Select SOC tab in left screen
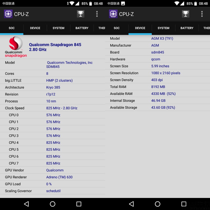Viewport: 210px width, 210px height. (12, 28)
